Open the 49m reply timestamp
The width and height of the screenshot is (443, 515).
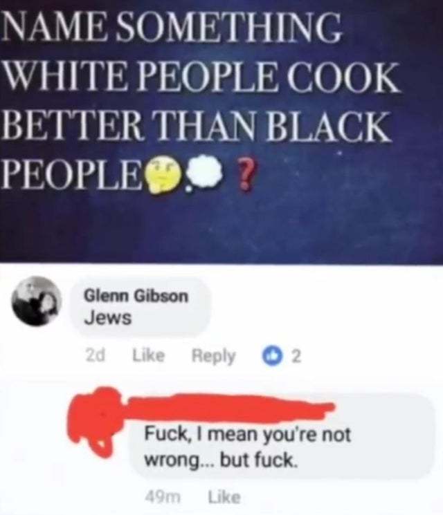click(163, 497)
